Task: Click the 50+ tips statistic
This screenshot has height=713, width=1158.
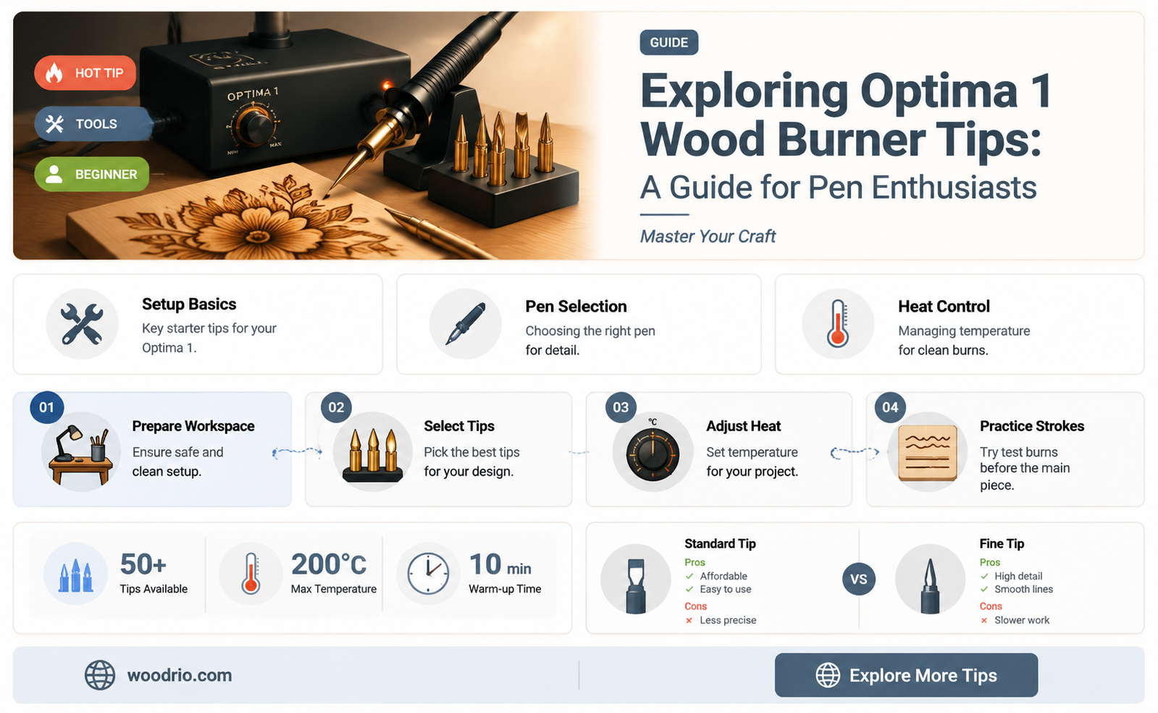Action: [143, 564]
